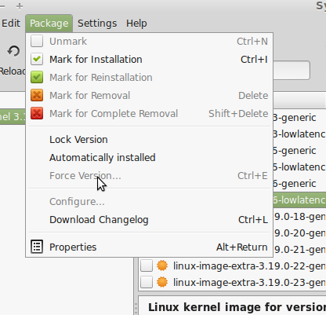Screen dimensions: 326x315
Task: Click the green checkmark Mark for Installation icon
Action: [37, 60]
